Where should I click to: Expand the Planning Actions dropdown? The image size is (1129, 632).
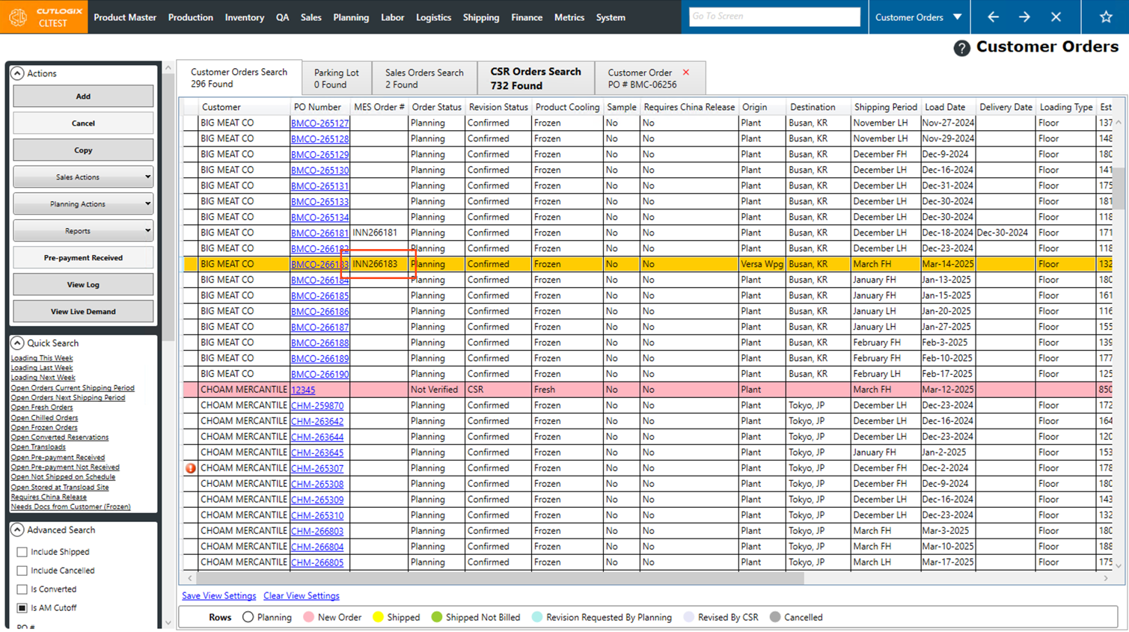point(83,204)
